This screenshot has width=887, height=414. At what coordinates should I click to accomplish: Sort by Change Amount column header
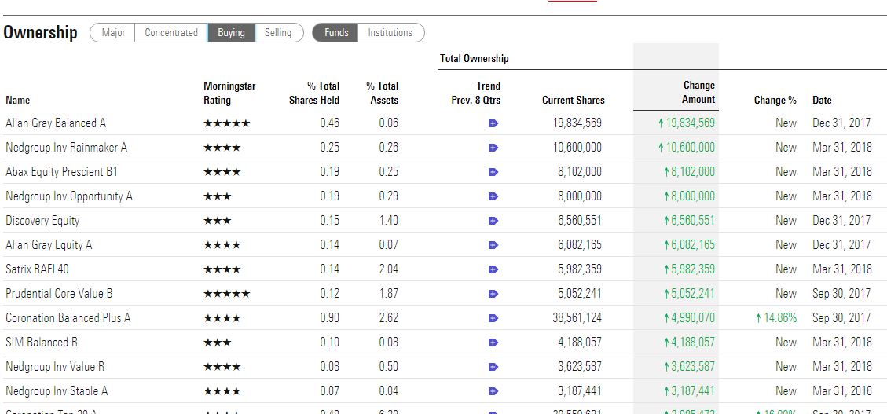tap(698, 92)
